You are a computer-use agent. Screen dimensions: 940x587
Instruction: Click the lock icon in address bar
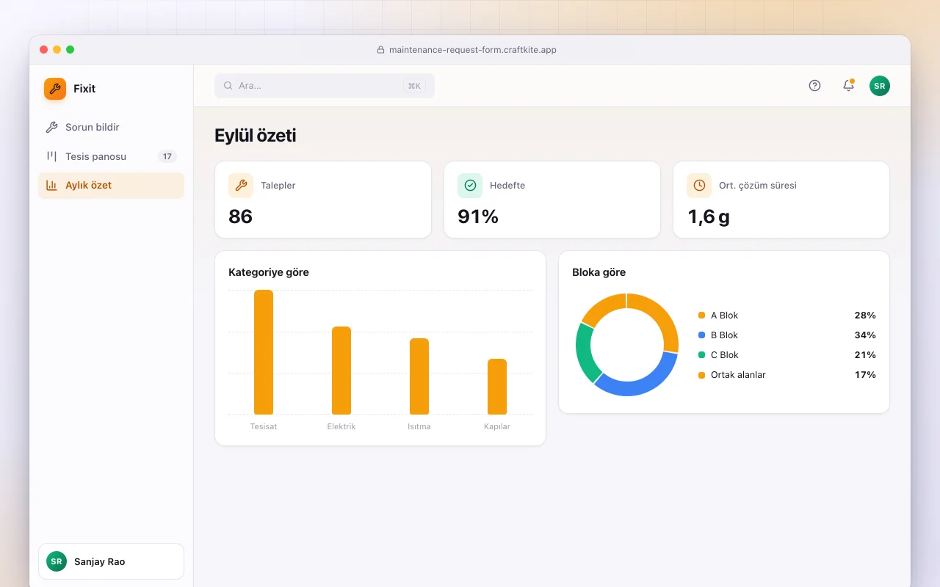click(380, 50)
